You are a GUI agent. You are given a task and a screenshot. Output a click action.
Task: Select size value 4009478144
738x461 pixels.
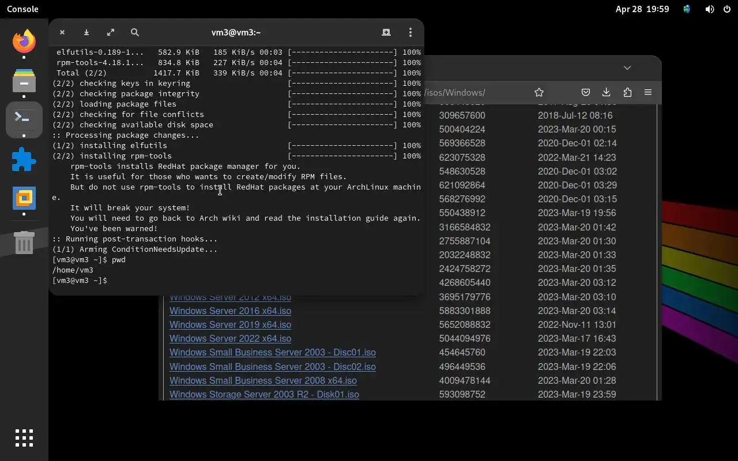point(465,380)
